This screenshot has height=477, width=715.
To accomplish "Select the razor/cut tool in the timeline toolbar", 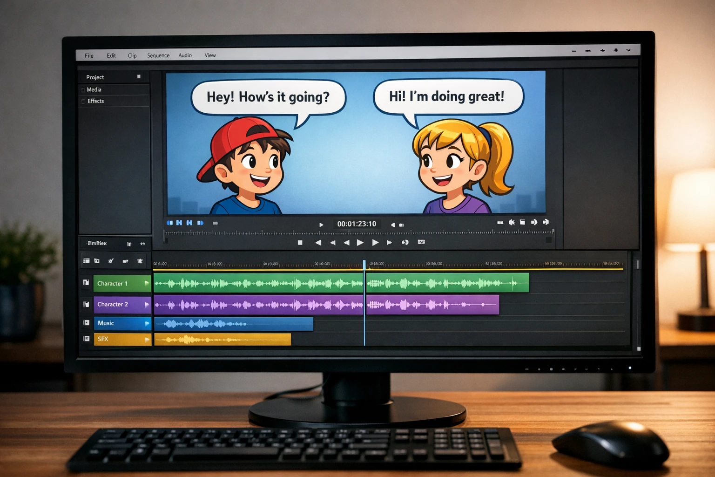I will (111, 261).
